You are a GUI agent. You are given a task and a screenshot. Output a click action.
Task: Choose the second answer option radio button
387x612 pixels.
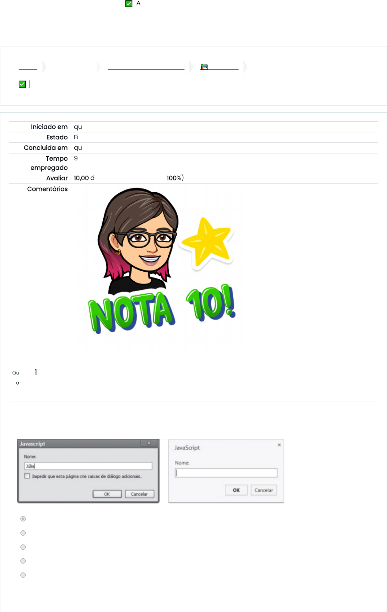23,533
